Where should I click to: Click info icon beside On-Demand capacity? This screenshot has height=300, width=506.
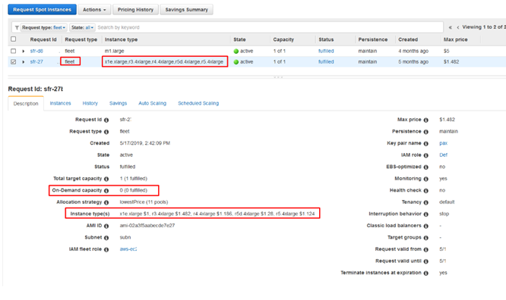click(106, 191)
